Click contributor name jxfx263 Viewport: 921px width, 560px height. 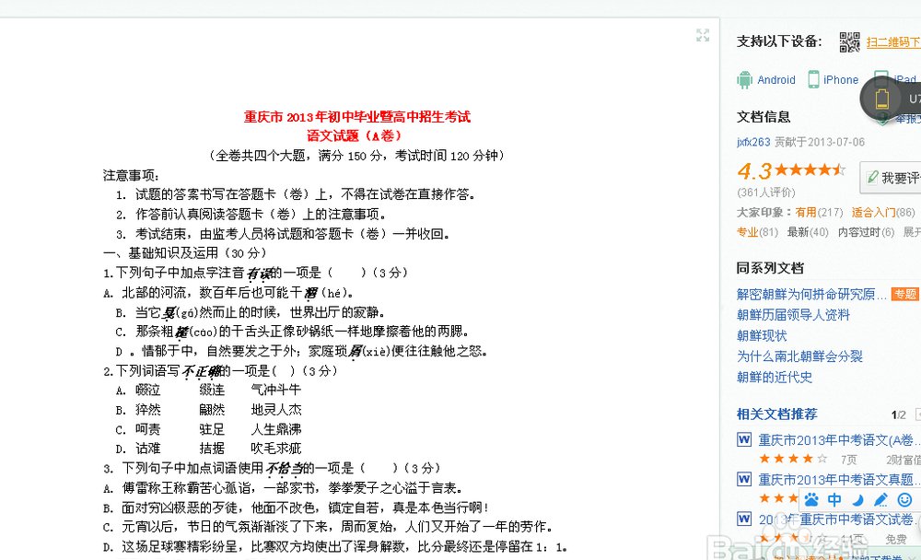click(x=753, y=142)
